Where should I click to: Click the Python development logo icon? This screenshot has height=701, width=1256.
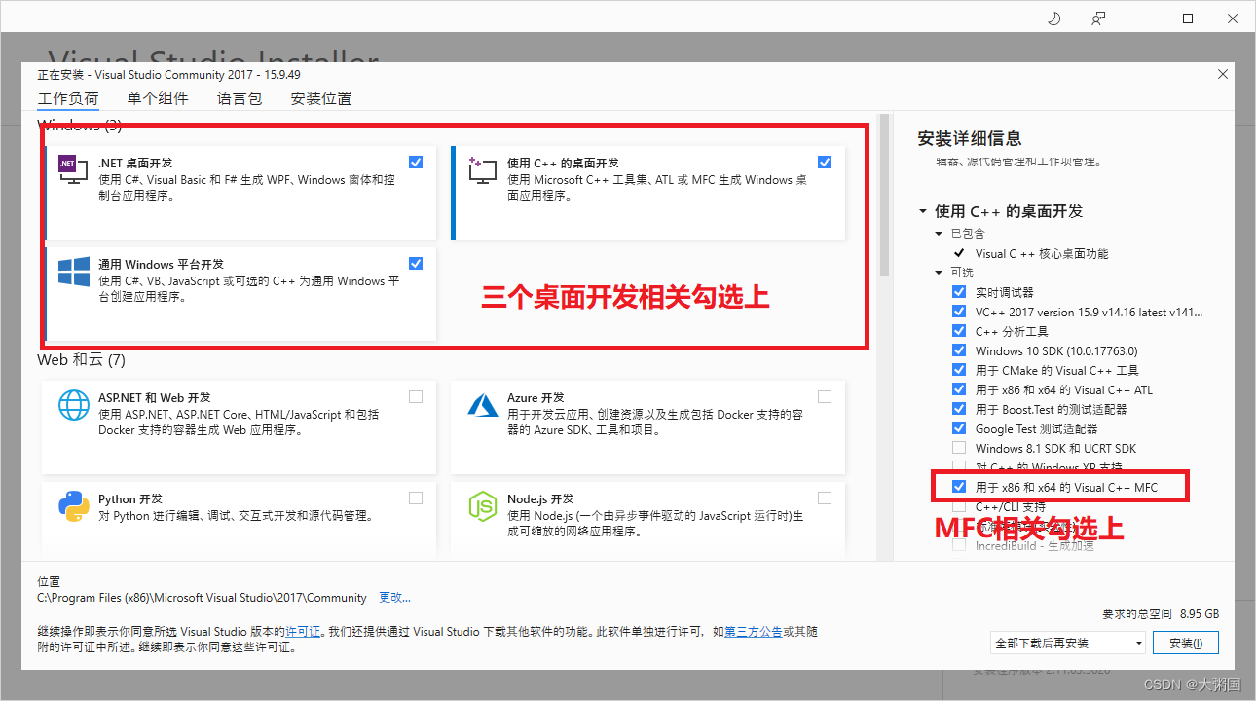pyautogui.click(x=74, y=506)
